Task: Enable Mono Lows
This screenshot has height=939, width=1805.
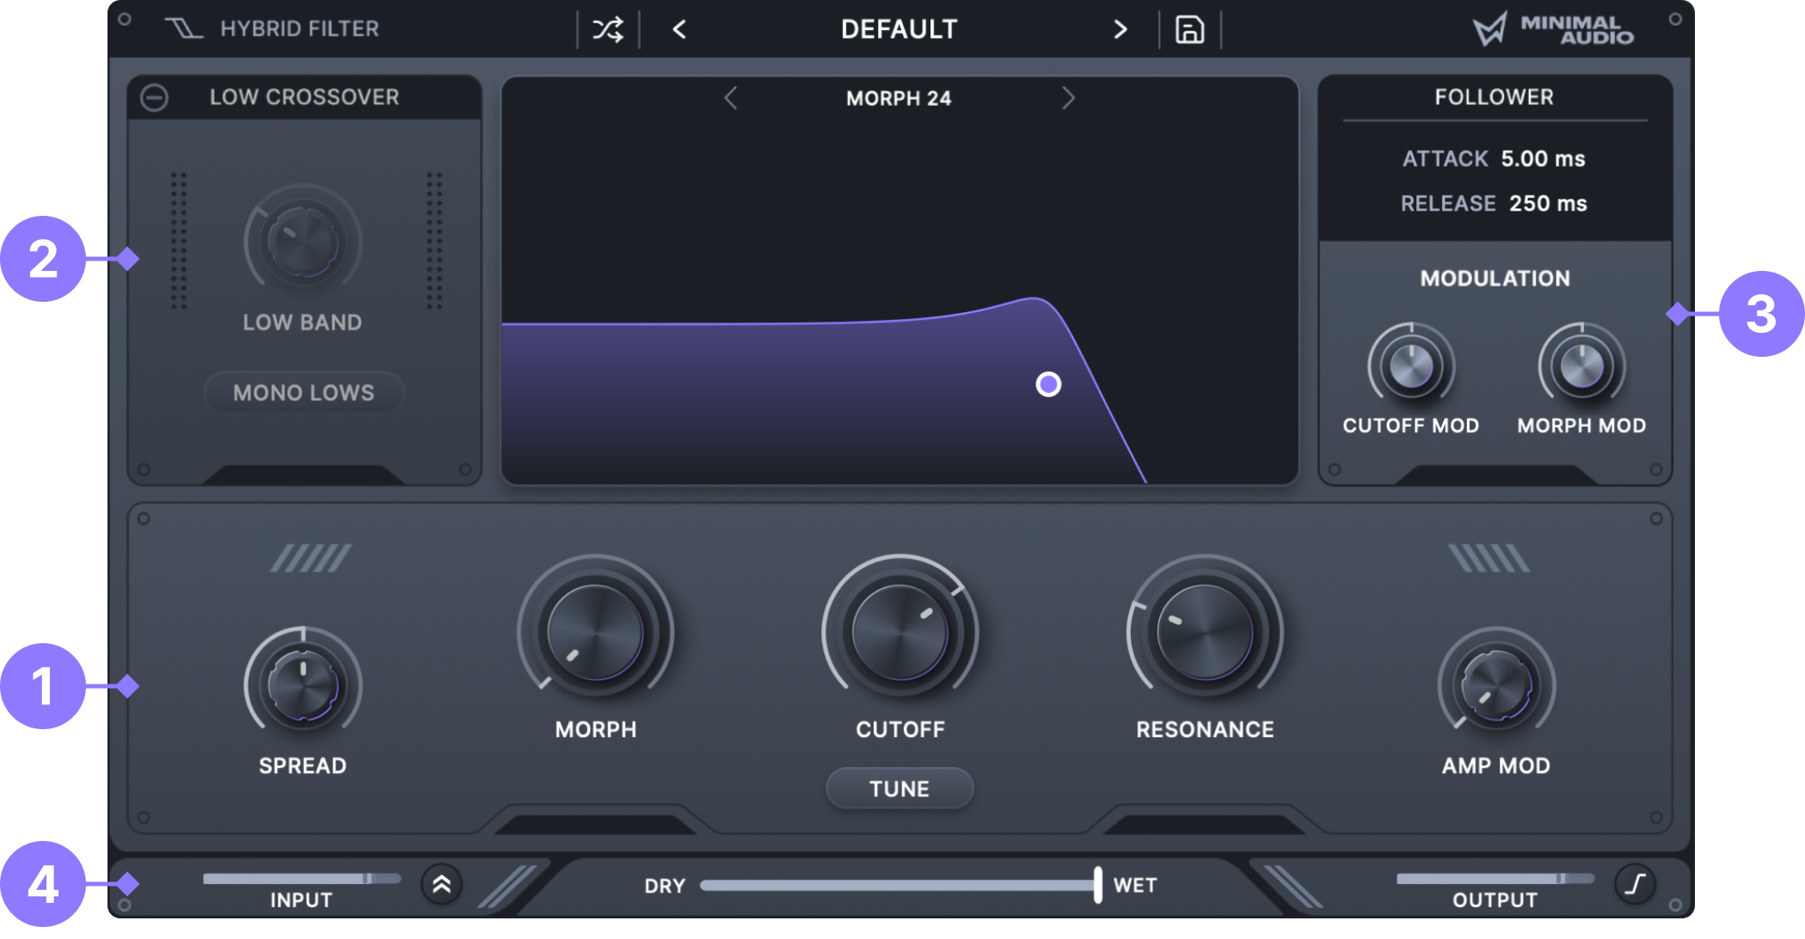Action: coord(303,392)
